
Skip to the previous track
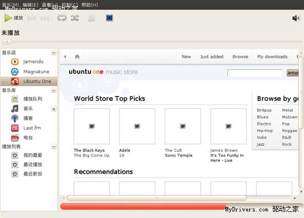pyautogui.click(x=32, y=18)
